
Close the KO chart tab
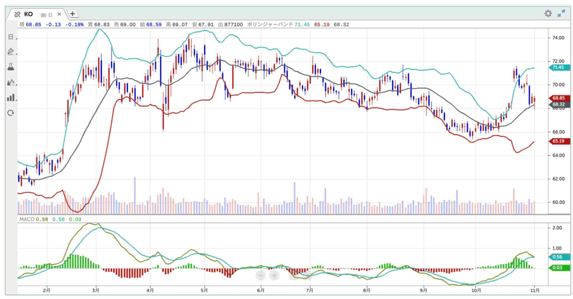pyautogui.click(x=60, y=14)
